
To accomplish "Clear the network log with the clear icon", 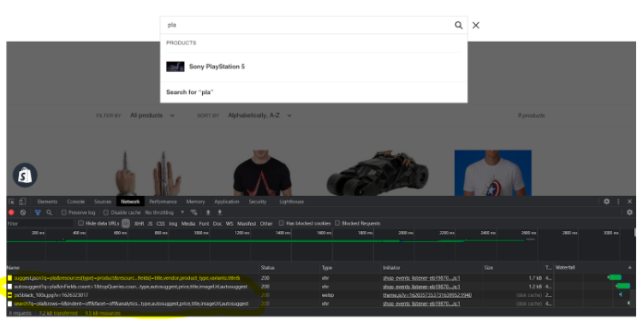I will 23,212.
